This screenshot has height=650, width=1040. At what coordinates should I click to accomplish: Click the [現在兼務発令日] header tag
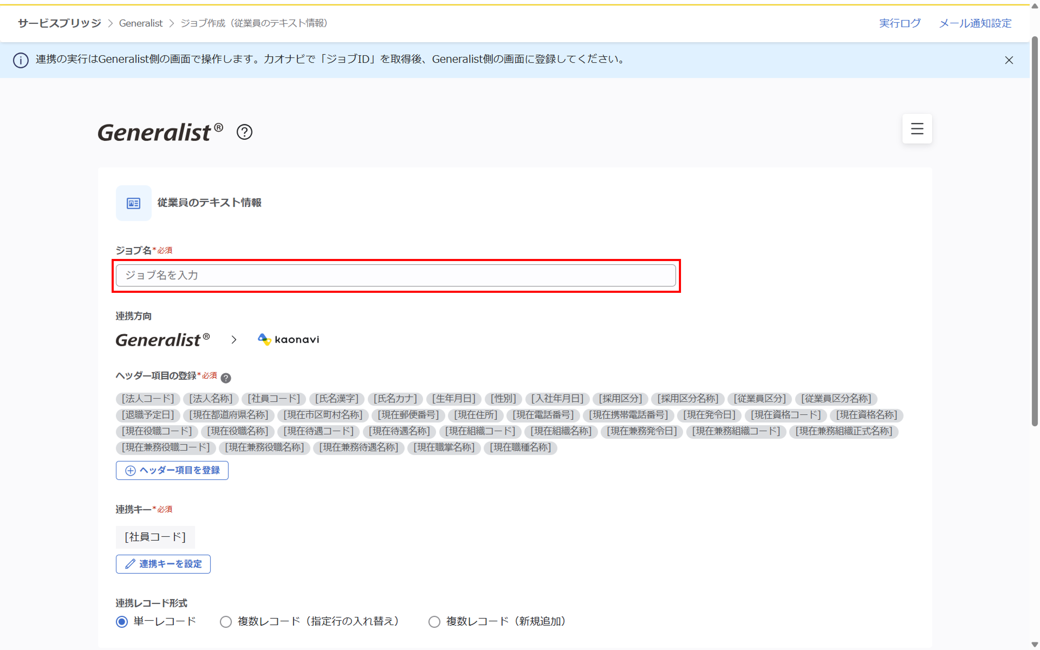(642, 431)
